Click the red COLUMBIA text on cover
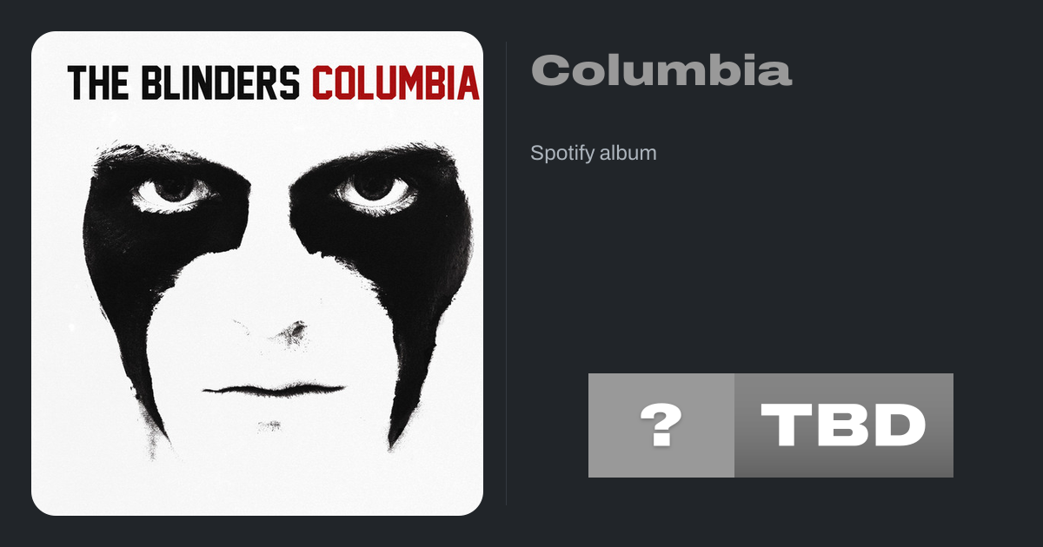 pos(395,82)
